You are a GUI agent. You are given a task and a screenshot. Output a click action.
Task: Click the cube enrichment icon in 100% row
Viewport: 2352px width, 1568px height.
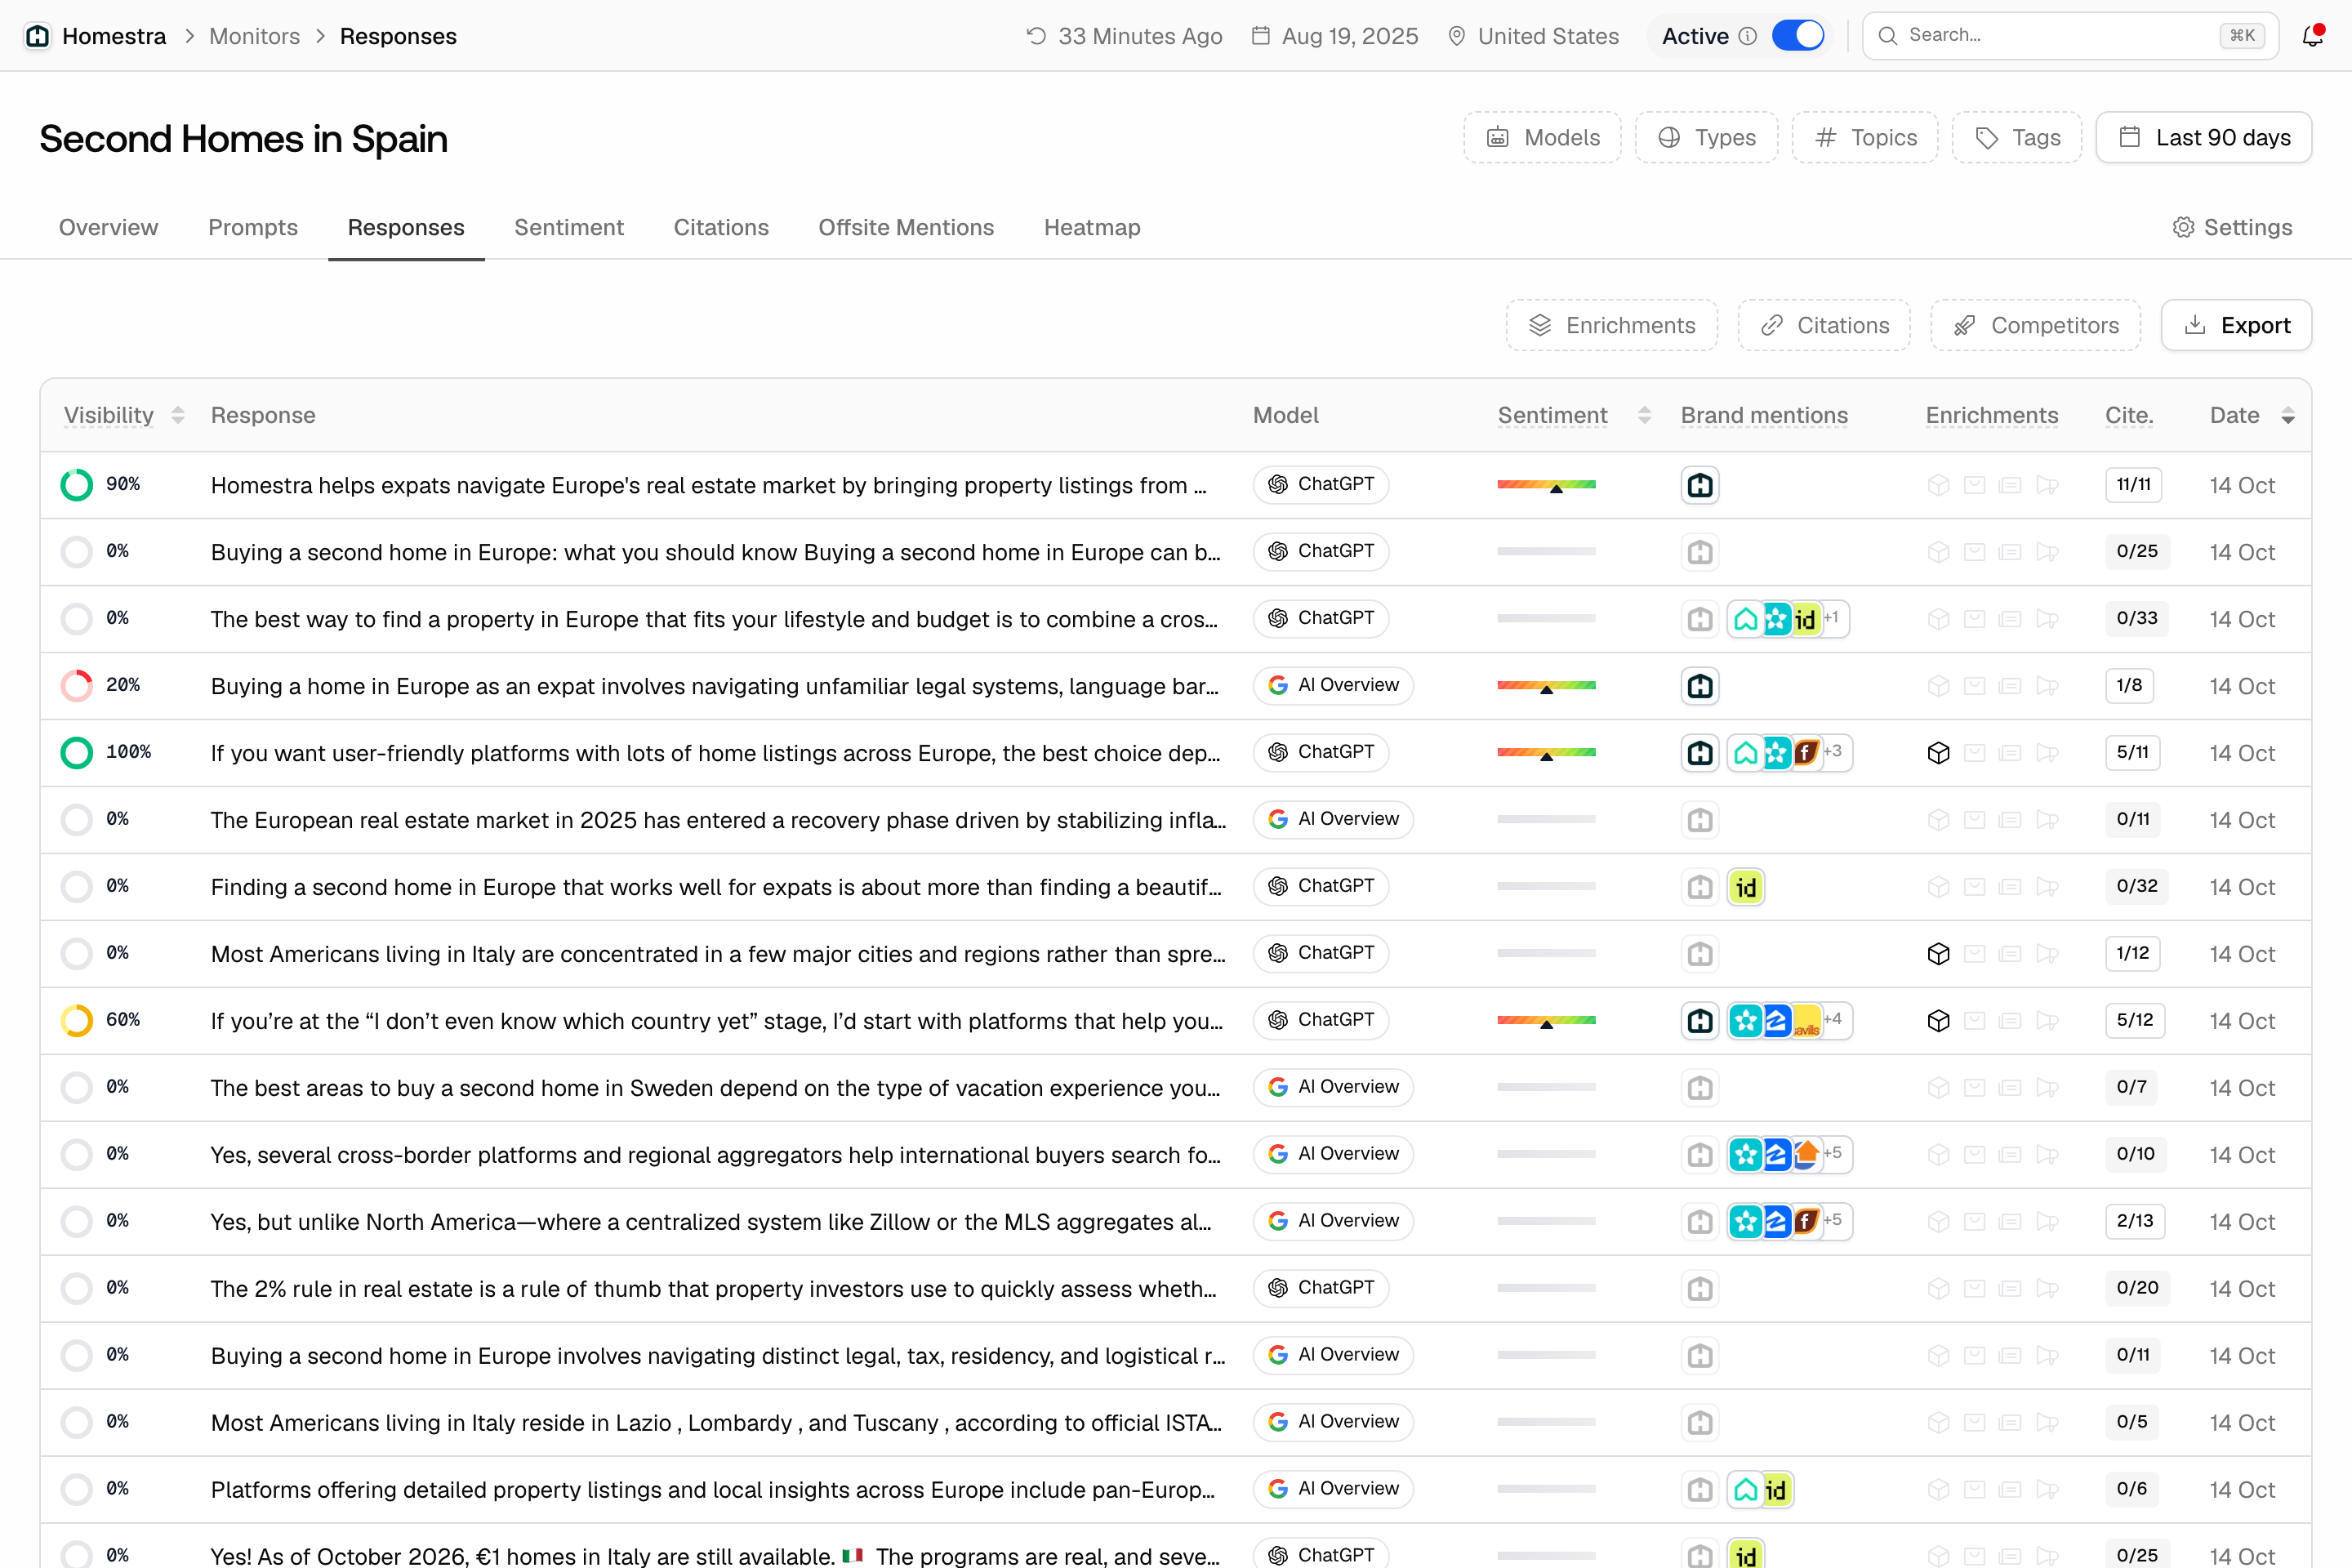[1938, 753]
